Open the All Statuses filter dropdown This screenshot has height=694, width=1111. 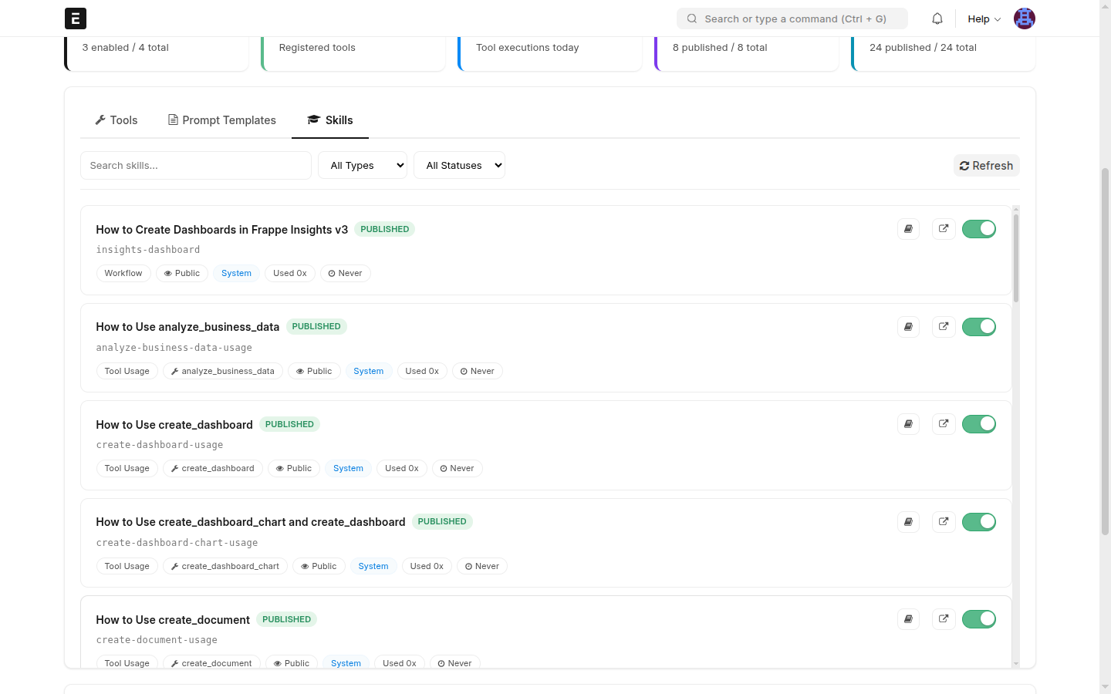460,165
